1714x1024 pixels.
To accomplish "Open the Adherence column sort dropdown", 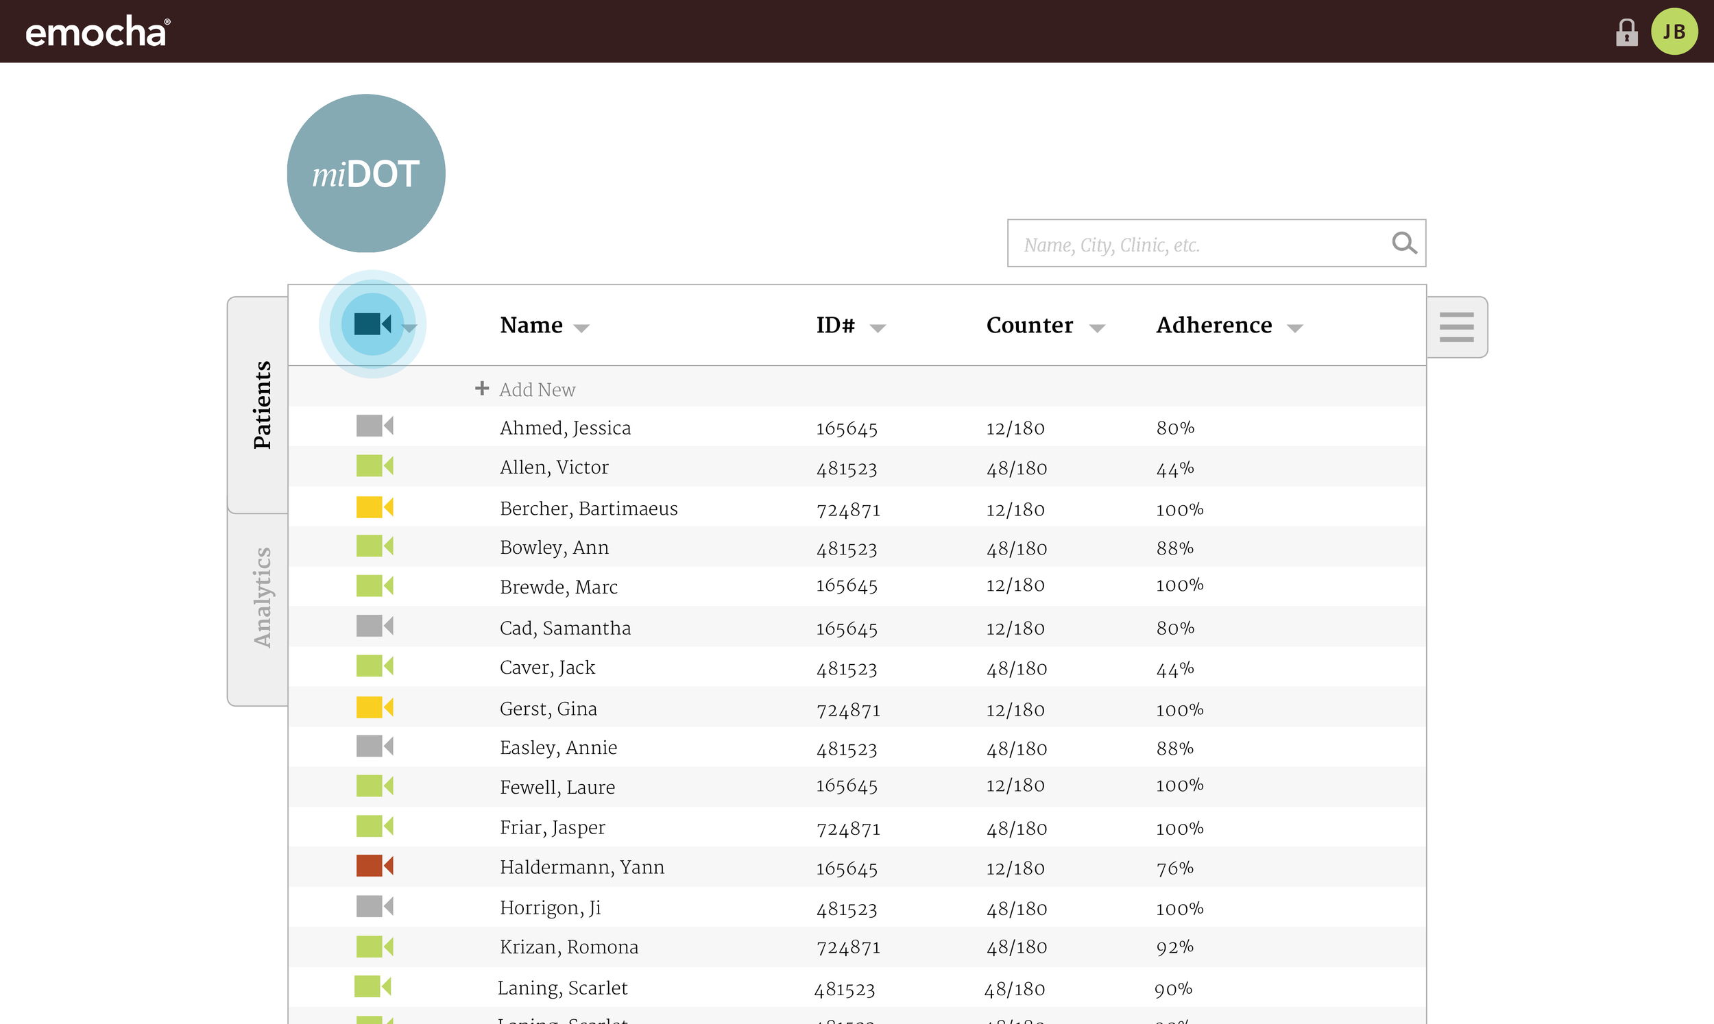I will 1295,328.
